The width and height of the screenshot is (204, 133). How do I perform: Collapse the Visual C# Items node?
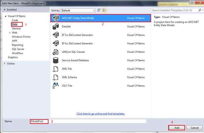click(6, 16)
